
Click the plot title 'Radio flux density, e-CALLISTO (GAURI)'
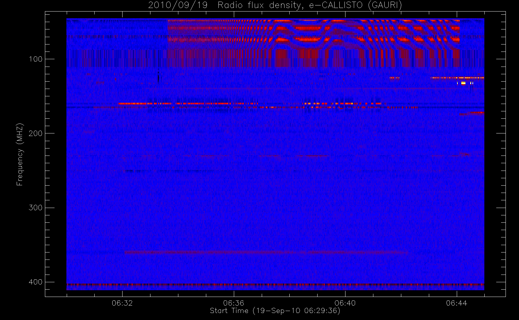tap(310, 5)
